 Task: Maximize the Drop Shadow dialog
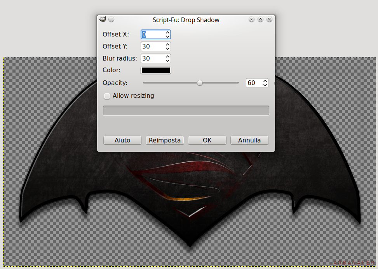pos(260,19)
